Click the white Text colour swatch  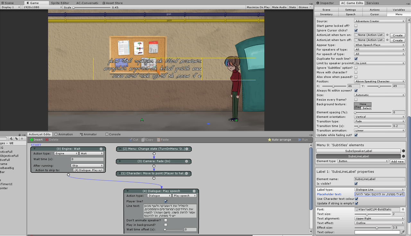(377, 232)
